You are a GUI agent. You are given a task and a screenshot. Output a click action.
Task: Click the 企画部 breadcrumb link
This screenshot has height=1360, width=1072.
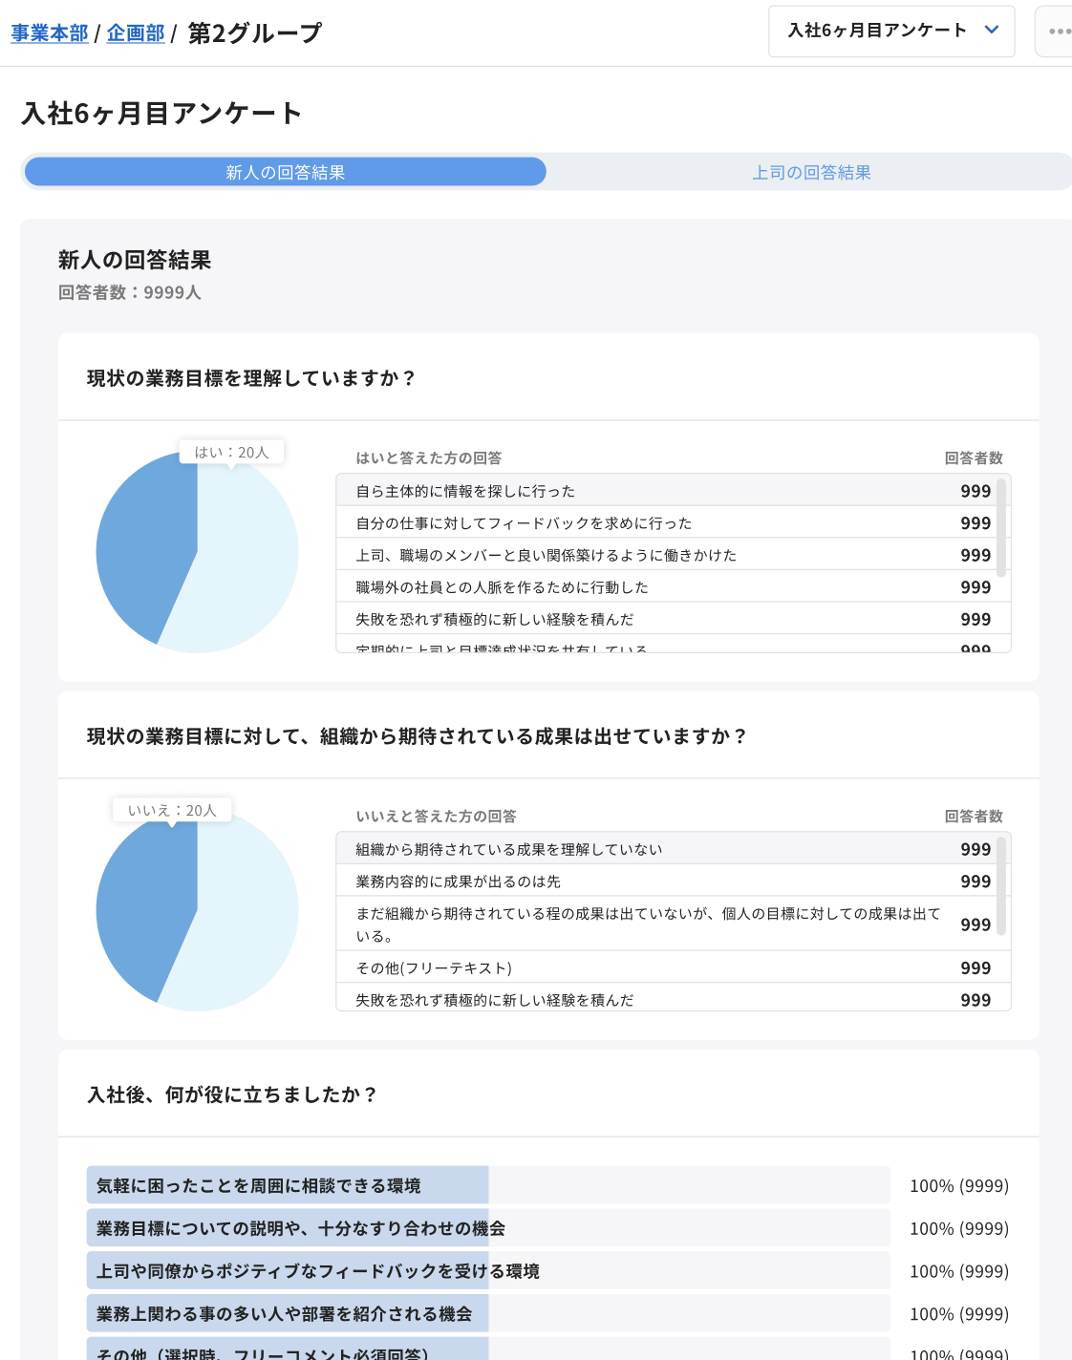click(x=136, y=33)
